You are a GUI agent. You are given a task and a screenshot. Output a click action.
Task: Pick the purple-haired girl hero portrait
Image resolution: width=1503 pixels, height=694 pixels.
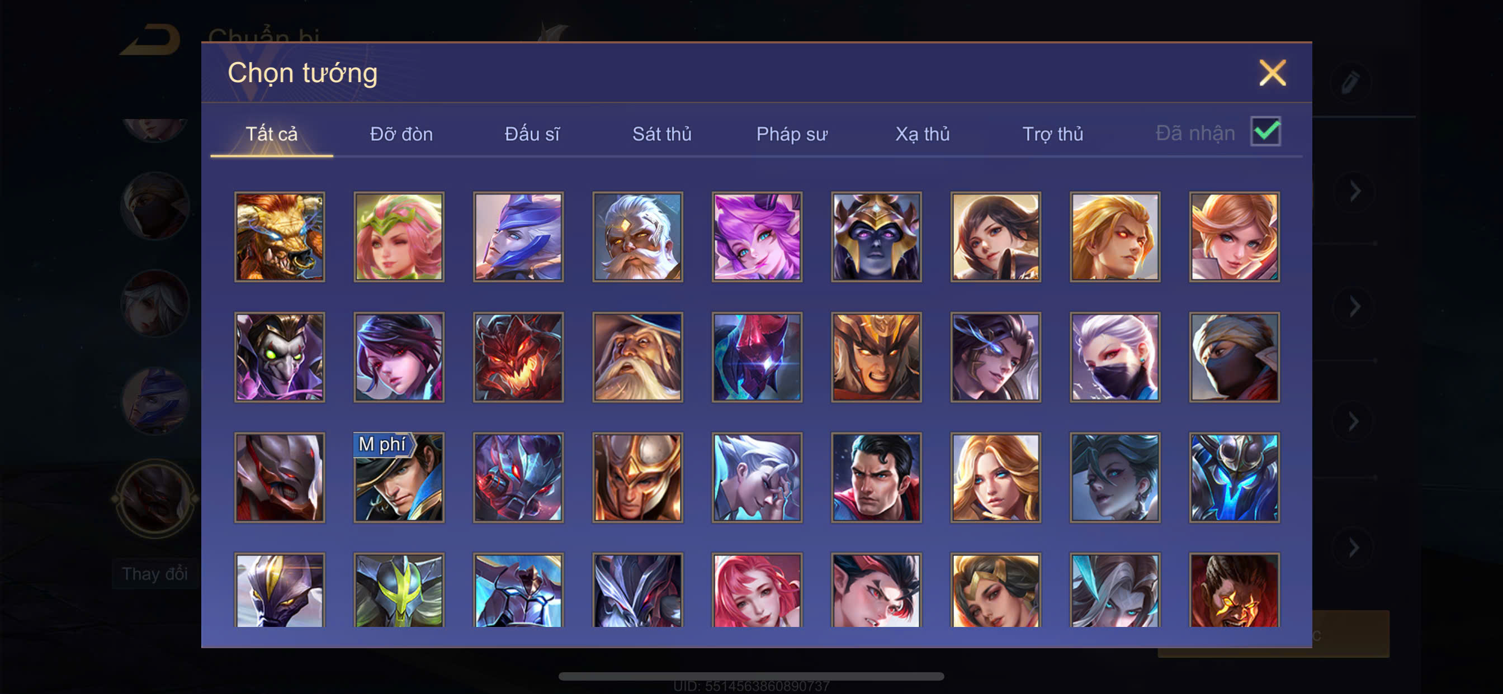coord(757,237)
